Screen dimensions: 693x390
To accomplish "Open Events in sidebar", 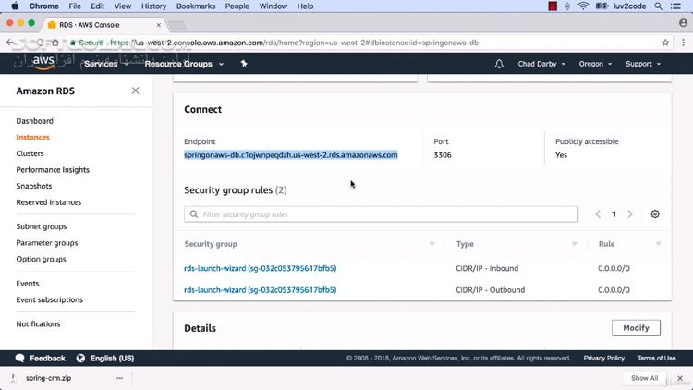I will coord(28,284).
